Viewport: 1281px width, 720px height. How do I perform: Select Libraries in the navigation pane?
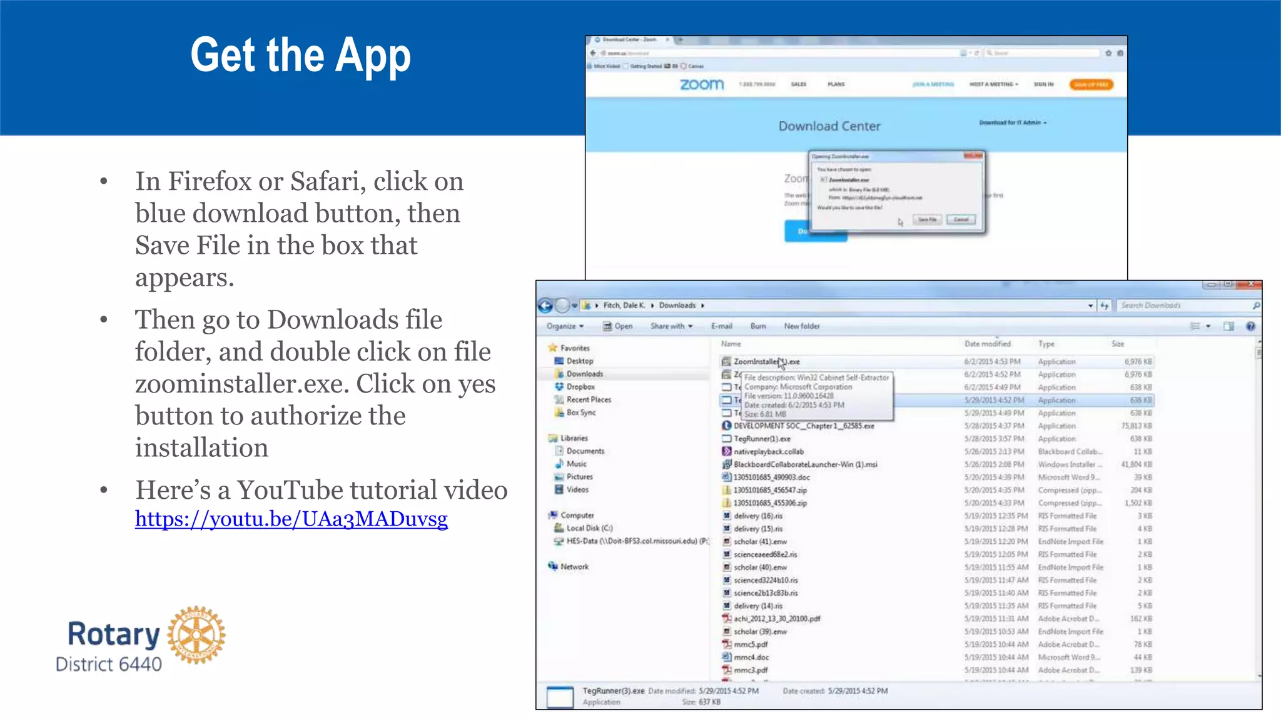coord(568,438)
